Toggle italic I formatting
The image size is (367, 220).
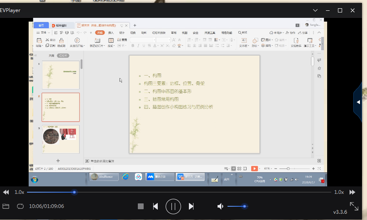[x=138, y=46]
